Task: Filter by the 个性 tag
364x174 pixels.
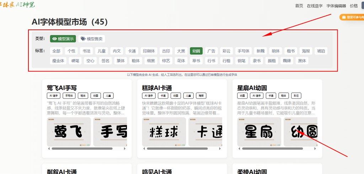Action: tap(71, 51)
